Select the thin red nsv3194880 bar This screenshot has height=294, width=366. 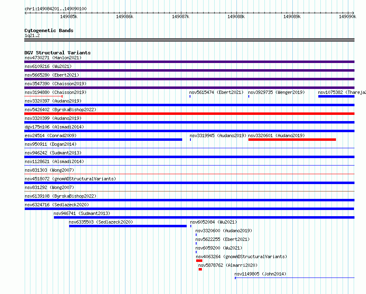tap(44, 96)
